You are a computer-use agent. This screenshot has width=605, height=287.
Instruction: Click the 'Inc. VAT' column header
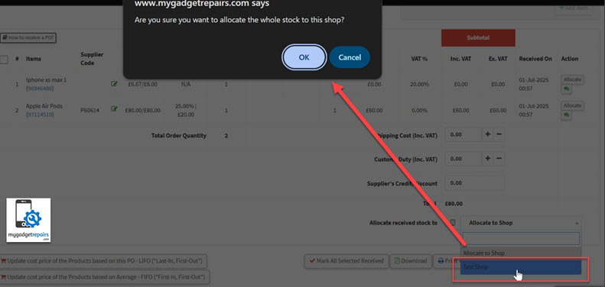tap(460, 59)
